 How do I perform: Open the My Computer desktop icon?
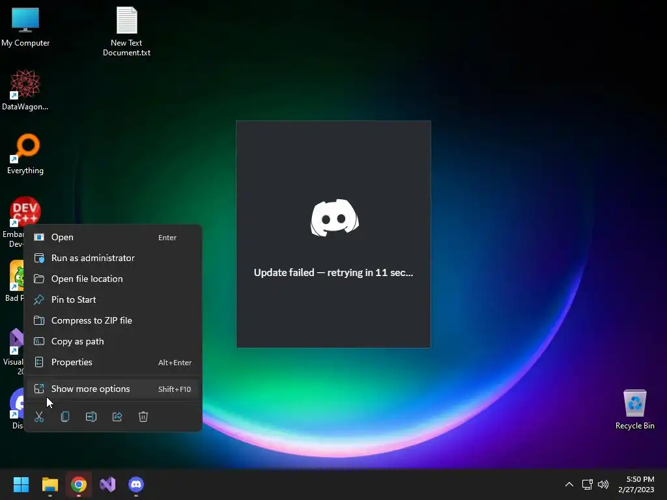coord(25,26)
